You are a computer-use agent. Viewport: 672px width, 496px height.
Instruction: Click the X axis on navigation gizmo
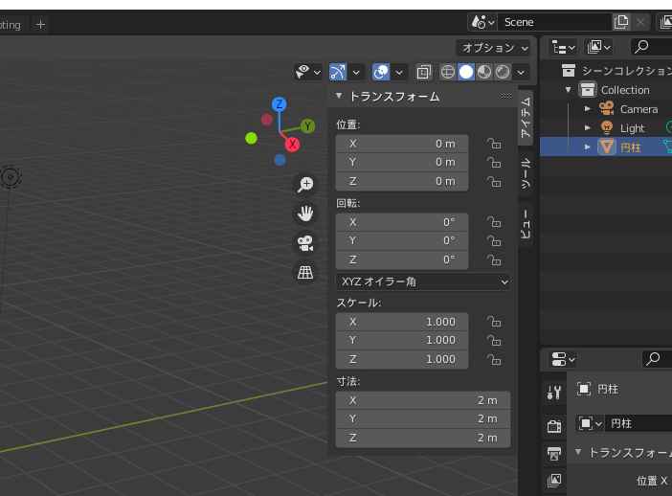tap(292, 145)
